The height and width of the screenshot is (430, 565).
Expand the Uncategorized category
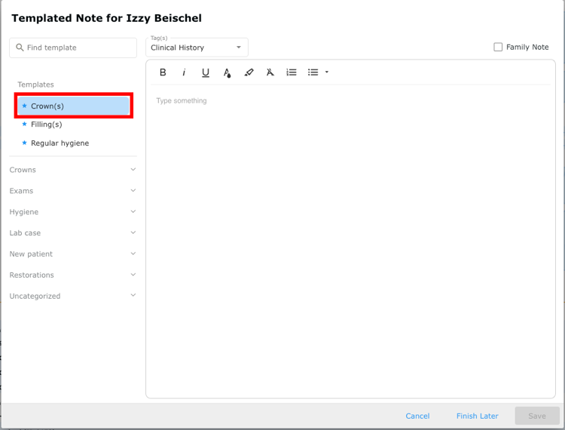pyautogui.click(x=73, y=296)
